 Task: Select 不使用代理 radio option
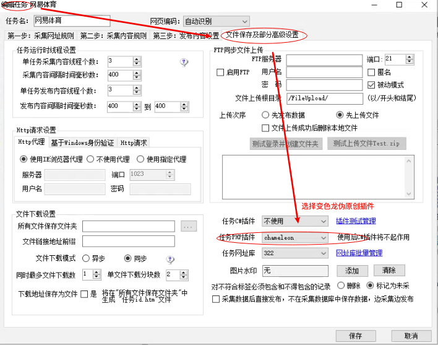(x=90, y=159)
